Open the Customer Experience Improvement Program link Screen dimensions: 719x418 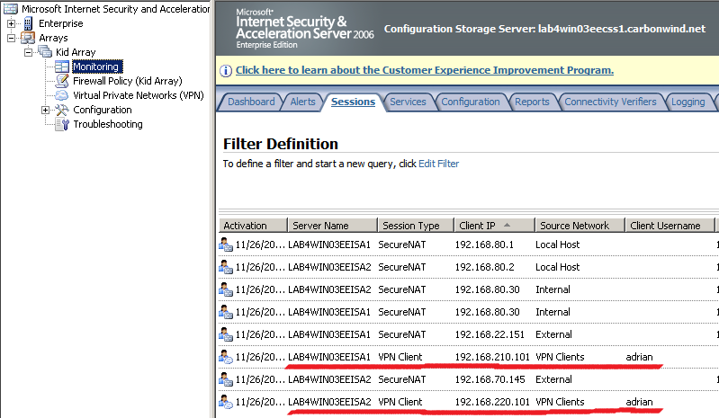[x=425, y=70]
